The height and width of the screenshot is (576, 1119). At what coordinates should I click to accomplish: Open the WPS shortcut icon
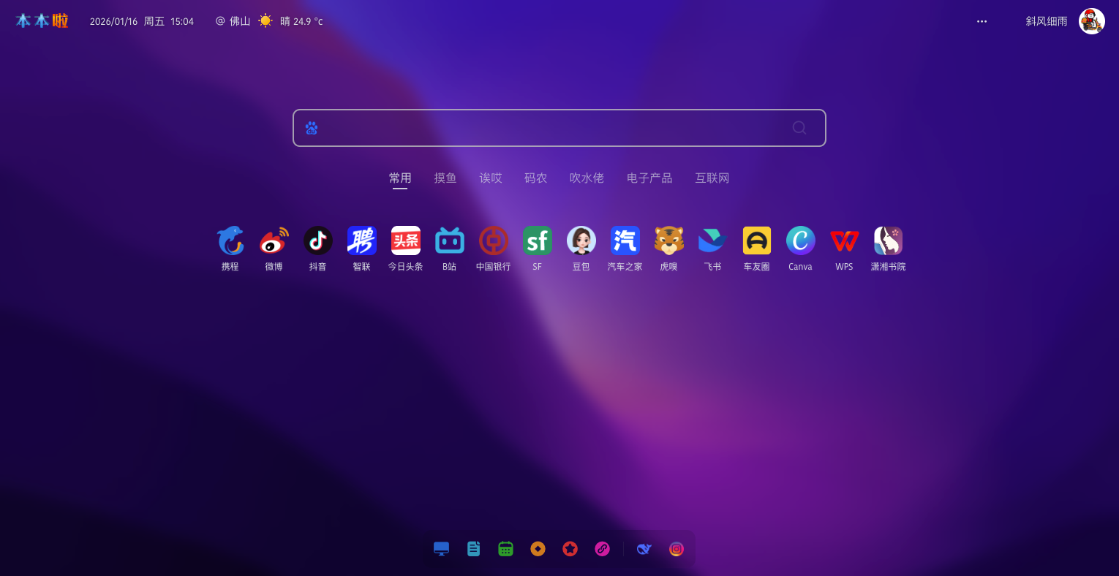(844, 240)
